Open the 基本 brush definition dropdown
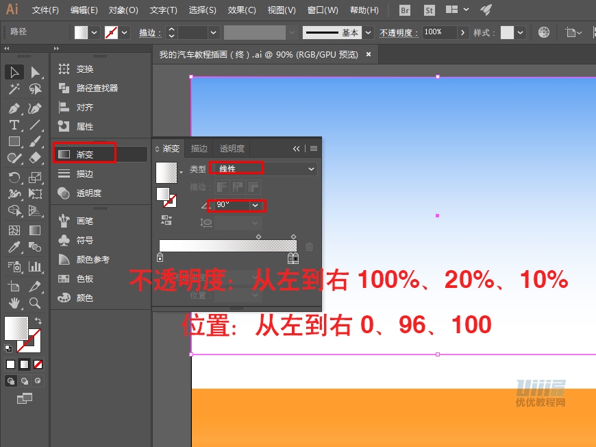 (368, 33)
